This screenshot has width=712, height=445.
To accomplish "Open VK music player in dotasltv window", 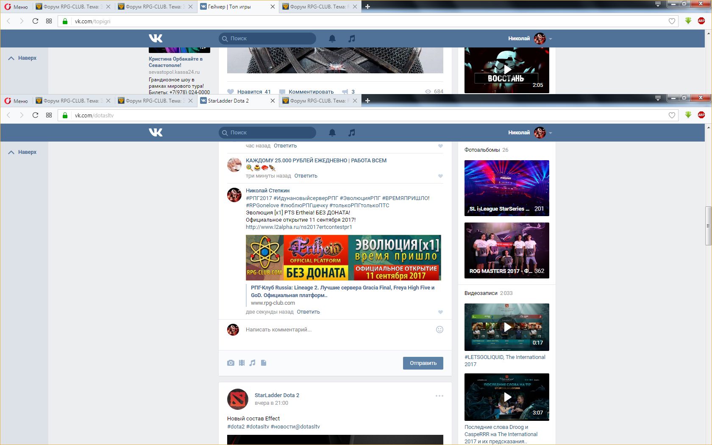I will [352, 133].
